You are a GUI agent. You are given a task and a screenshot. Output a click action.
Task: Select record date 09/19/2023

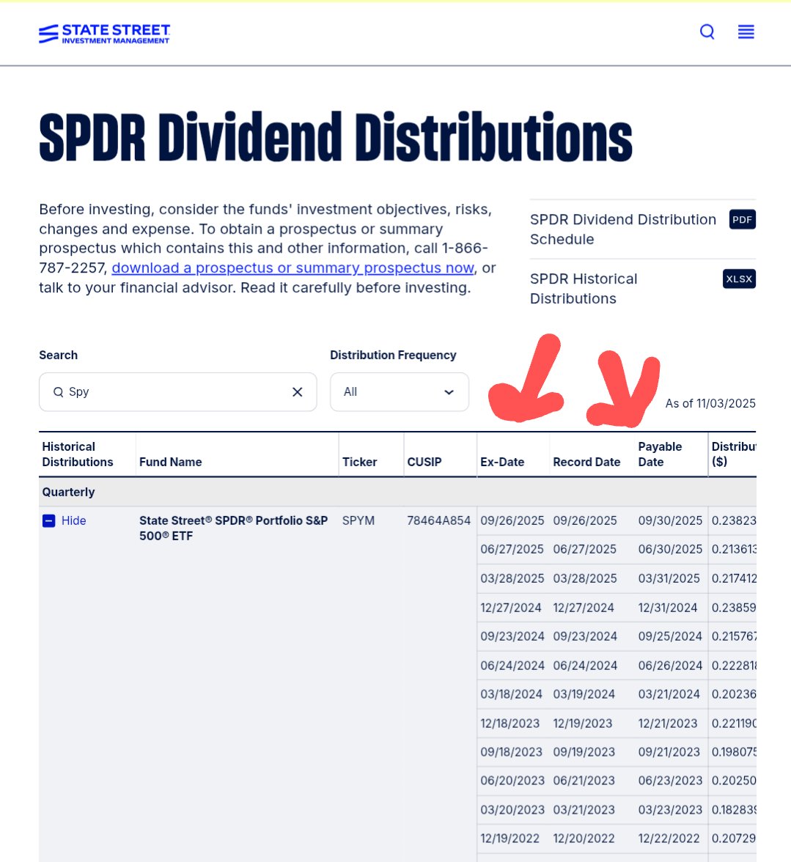(584, 752)
